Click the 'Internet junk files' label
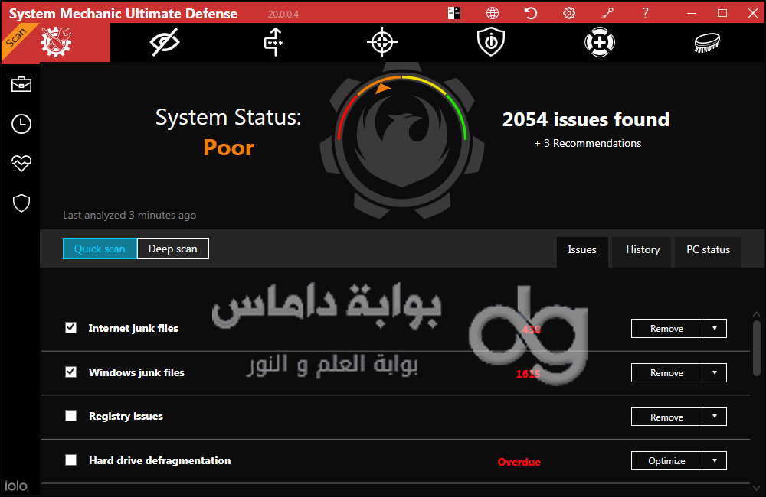 [x=133, y=328]
